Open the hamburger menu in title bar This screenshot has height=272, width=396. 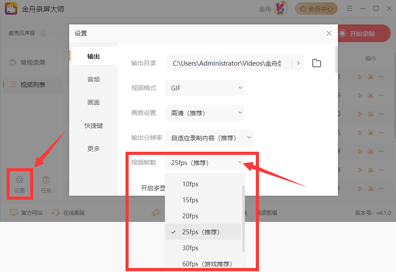pos(349,8)
